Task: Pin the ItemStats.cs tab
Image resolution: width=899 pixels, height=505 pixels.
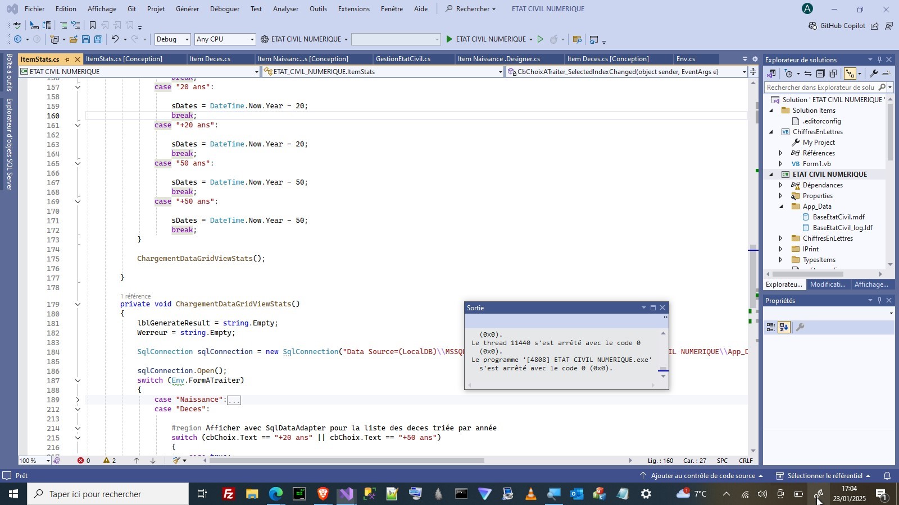Action: [67, 59]
